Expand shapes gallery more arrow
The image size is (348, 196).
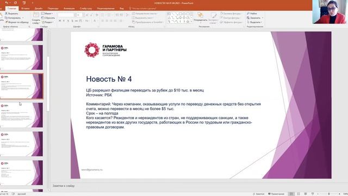191,22
